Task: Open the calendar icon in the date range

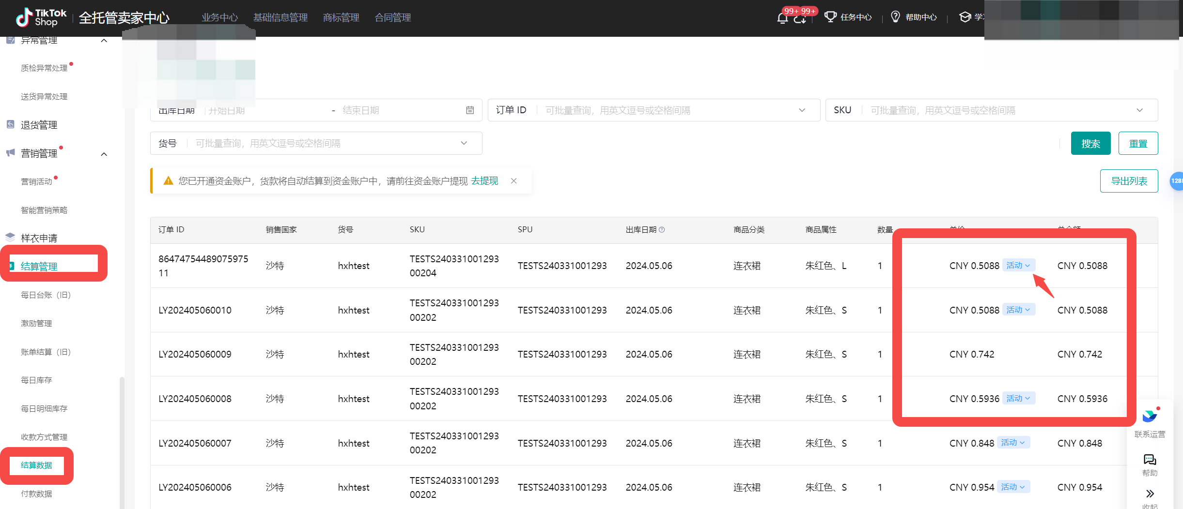Action: (x=470, y=110)
